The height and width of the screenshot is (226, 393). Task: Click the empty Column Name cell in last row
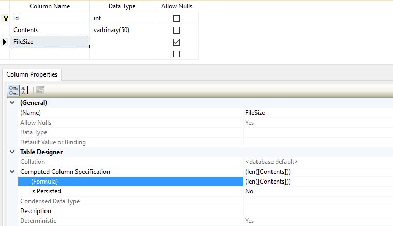click(x=50, y=54)
